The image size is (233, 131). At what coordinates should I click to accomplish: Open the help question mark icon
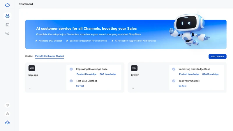coord(8,105)
